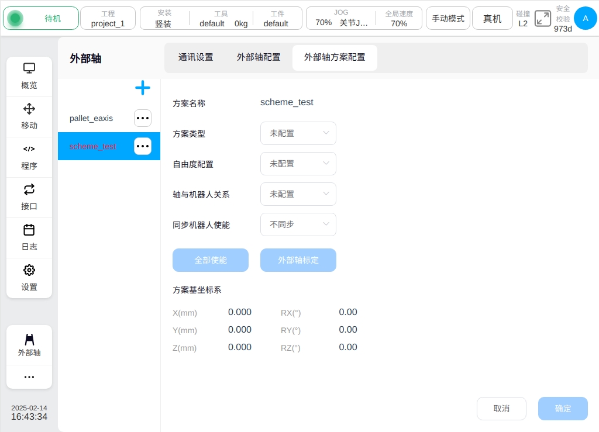Image resolution: width=599 pixels, height=432 pixels.
Task: Click the fullscreen expand icon
Action: tap(542, 18)
